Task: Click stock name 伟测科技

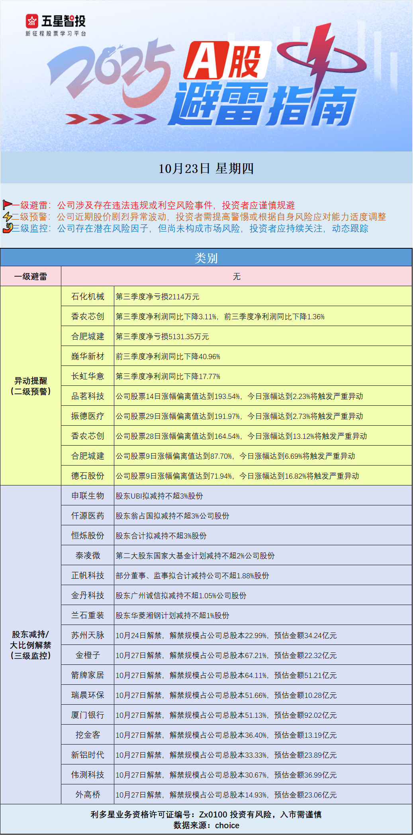Action: coord(88,774)
